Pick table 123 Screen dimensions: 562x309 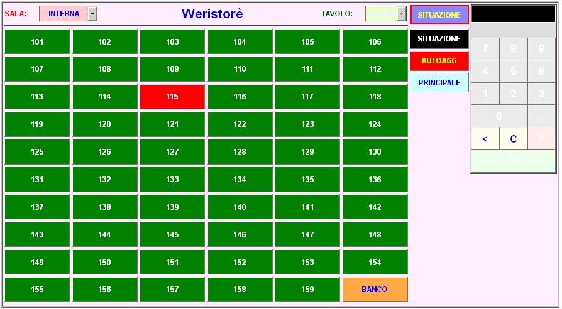tap(307, 124)
